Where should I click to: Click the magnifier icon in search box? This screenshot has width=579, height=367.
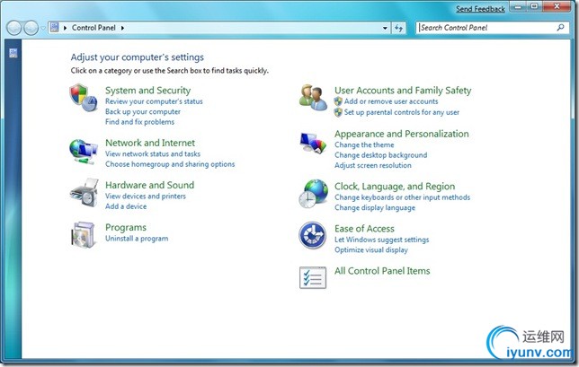coord(560,27)
